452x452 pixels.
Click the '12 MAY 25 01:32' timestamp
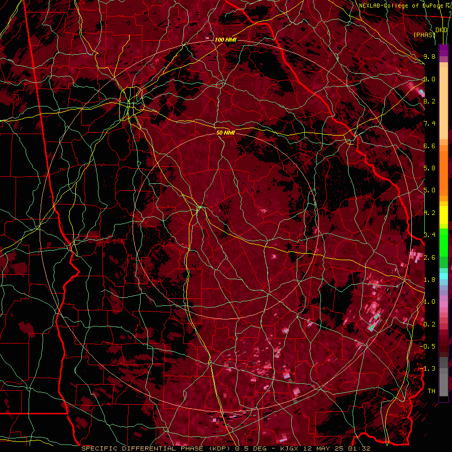point(336,448)
